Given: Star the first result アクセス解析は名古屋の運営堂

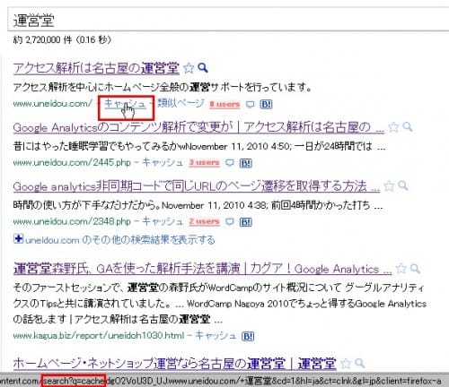Looking at the screenshot, I should point(189,68).
